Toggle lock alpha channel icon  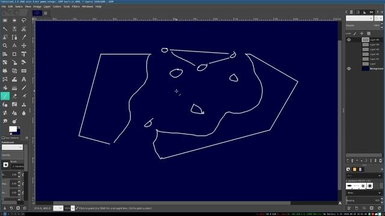tap(369, 34)
